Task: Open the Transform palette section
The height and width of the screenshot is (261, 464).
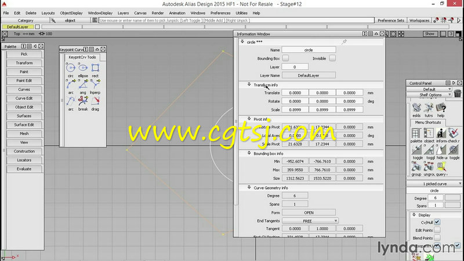Action: click(x=24, y=63)
